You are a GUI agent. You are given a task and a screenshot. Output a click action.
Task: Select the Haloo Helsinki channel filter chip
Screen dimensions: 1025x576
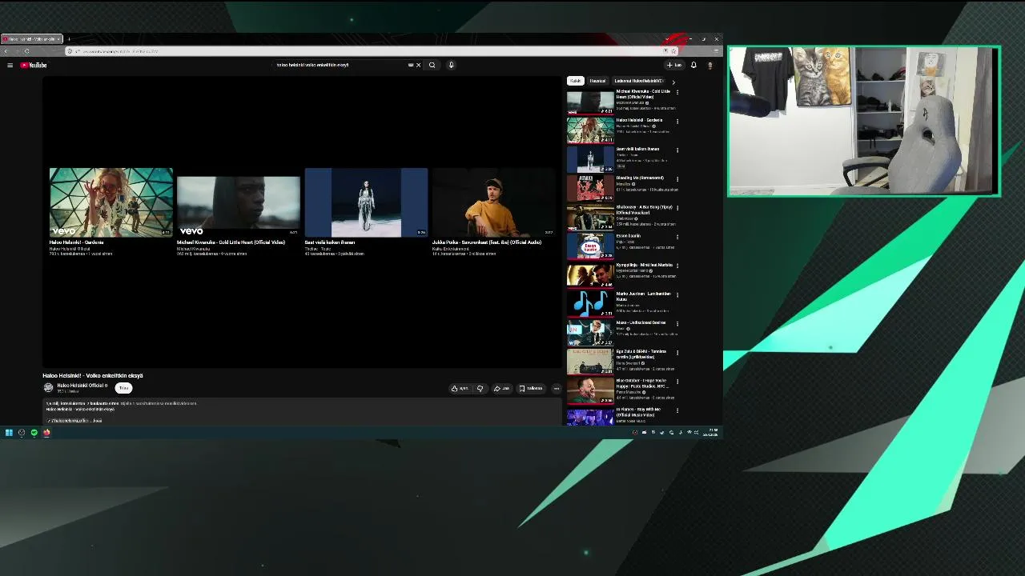pos(639,81)
